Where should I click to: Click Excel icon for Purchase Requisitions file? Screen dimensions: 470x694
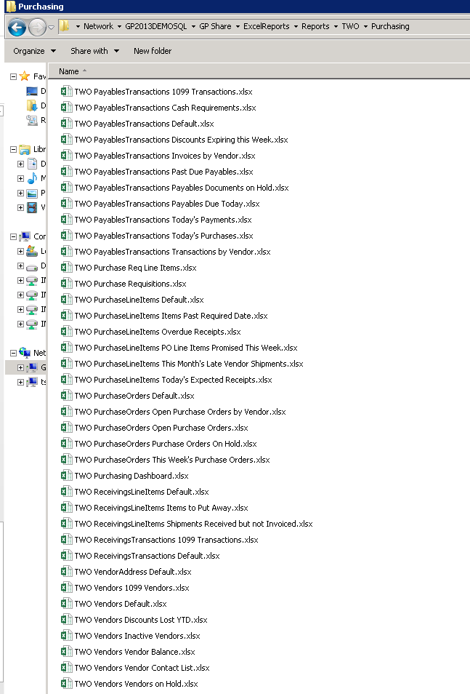pyautogui.click(x=66, y=284)
